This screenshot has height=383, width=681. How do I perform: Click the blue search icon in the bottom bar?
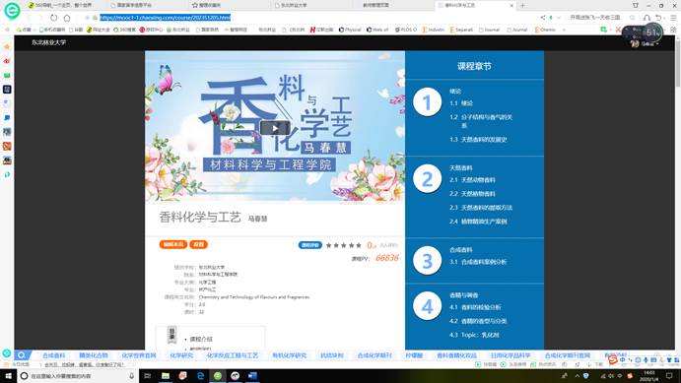pos(22,355)
